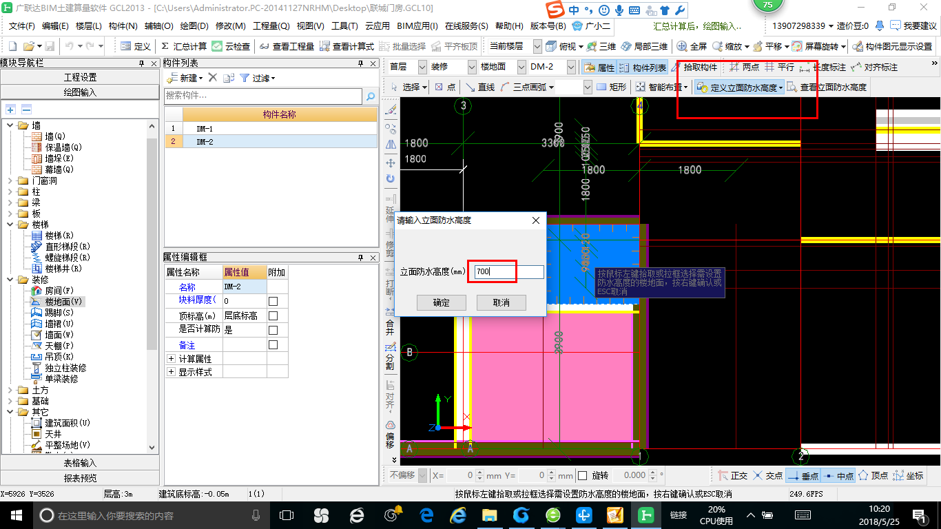Click the 拾取构件 tool
Image resolution: width=941 pixels, height=529 pixels.
[x=694, y=68]
